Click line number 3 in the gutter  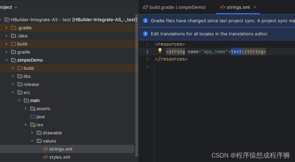tap(147, 59)
